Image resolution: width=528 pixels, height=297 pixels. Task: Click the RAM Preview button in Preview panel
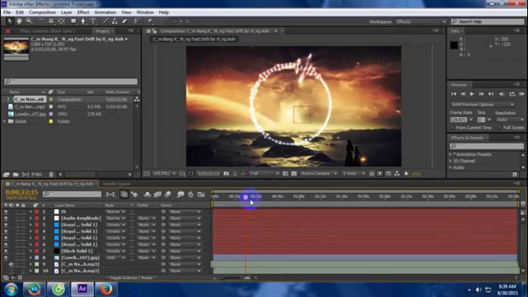click(521, 94)
